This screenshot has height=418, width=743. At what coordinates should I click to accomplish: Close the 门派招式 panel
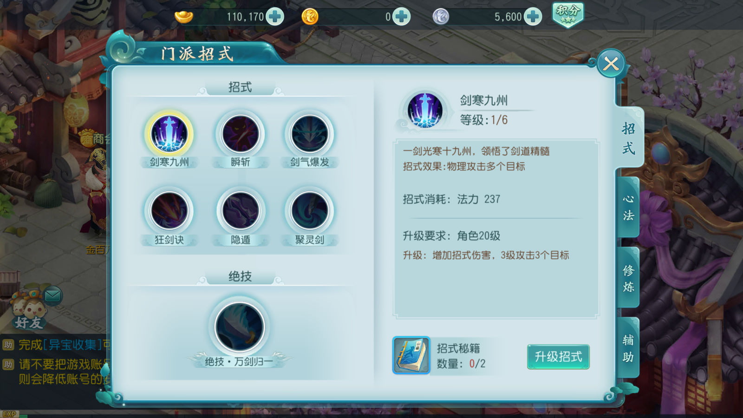[611, 64]
